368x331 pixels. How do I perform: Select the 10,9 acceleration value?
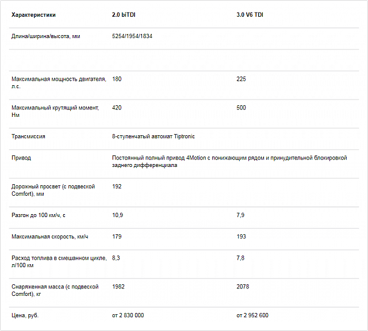117,215
